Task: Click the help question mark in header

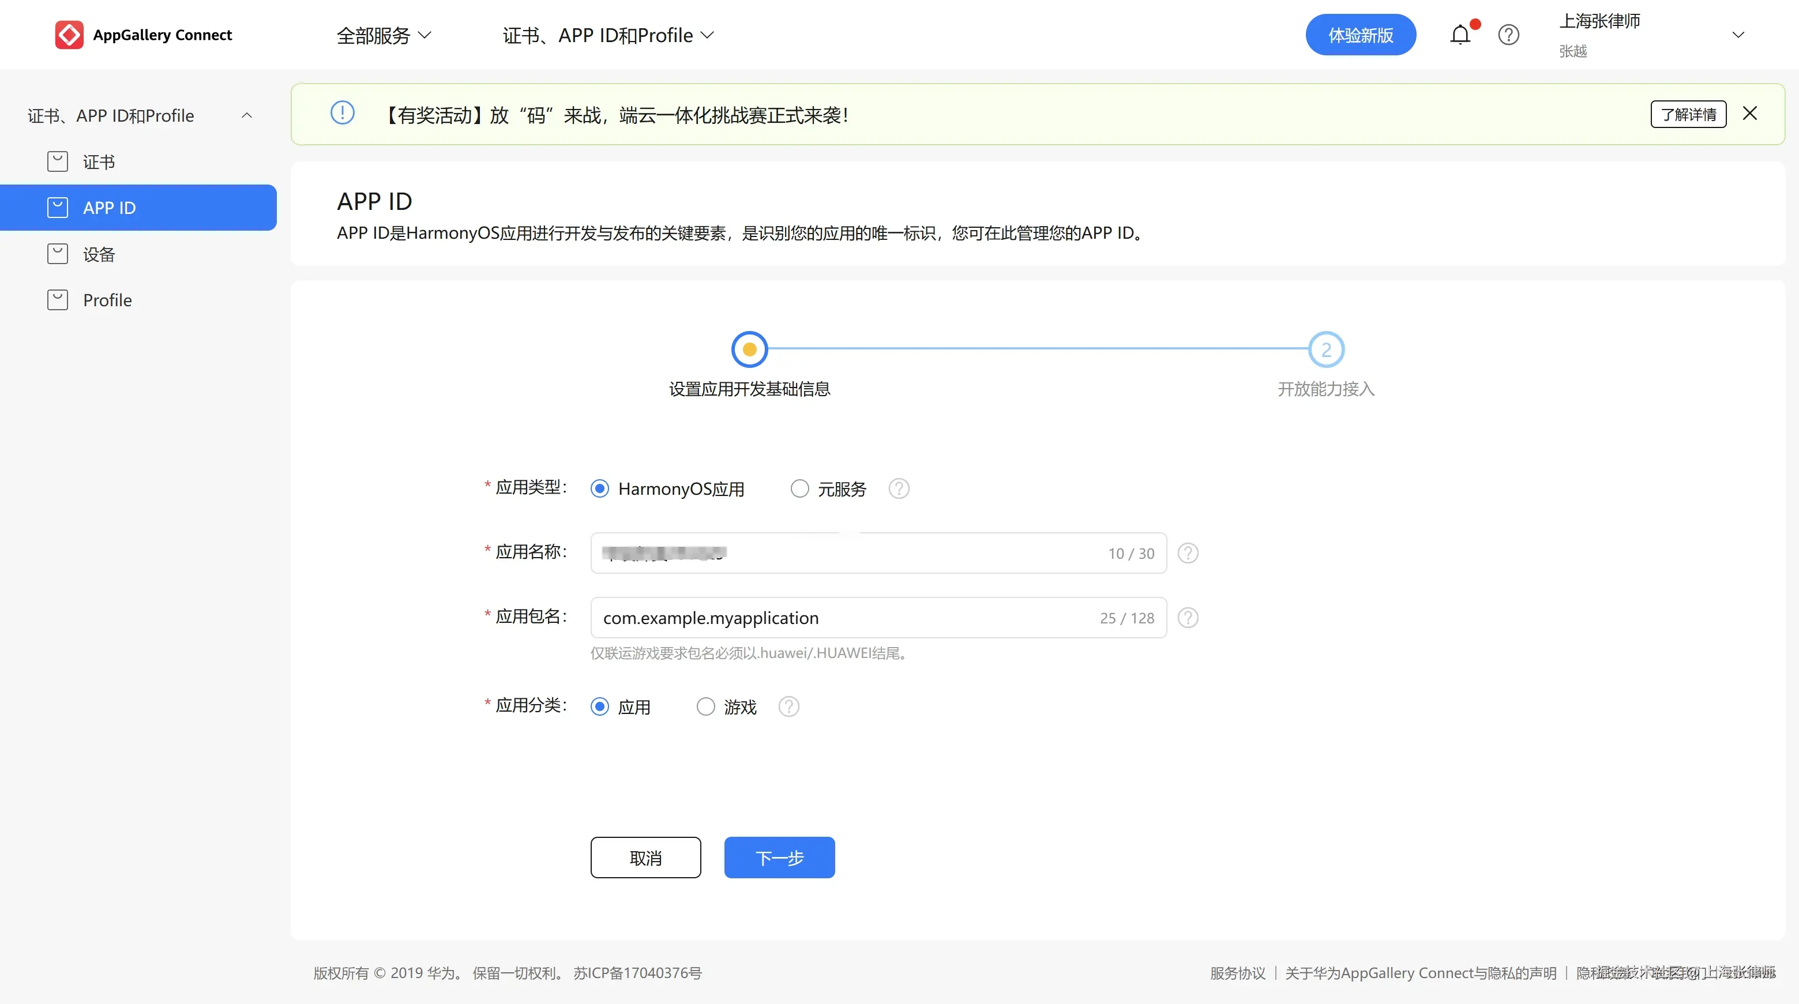Action: pyautogui.click(x=1508, y=35)
